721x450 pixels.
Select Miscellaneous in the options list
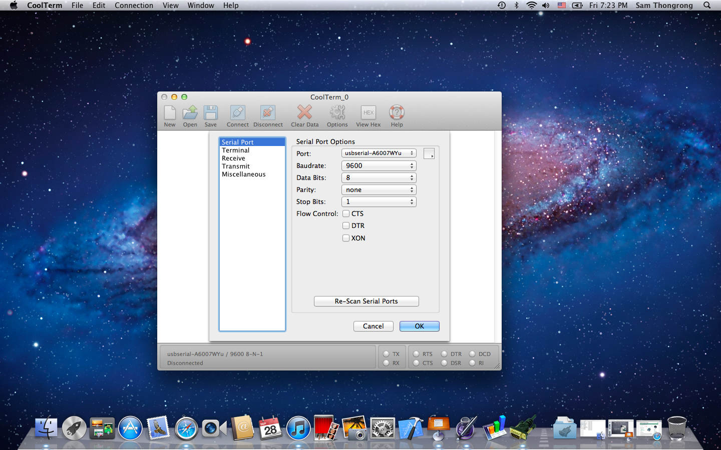coord(252,174)
